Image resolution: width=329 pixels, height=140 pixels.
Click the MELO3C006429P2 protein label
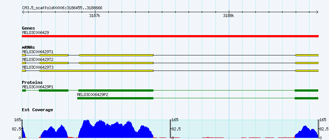tap(92, 95)
